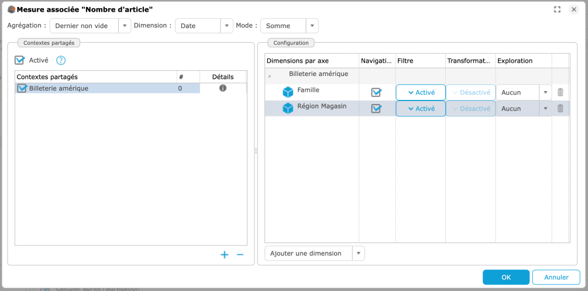Open the Agrégation dropdown
Screen dimensions: 588x291
pyautogui.click(x=124, y=26)
